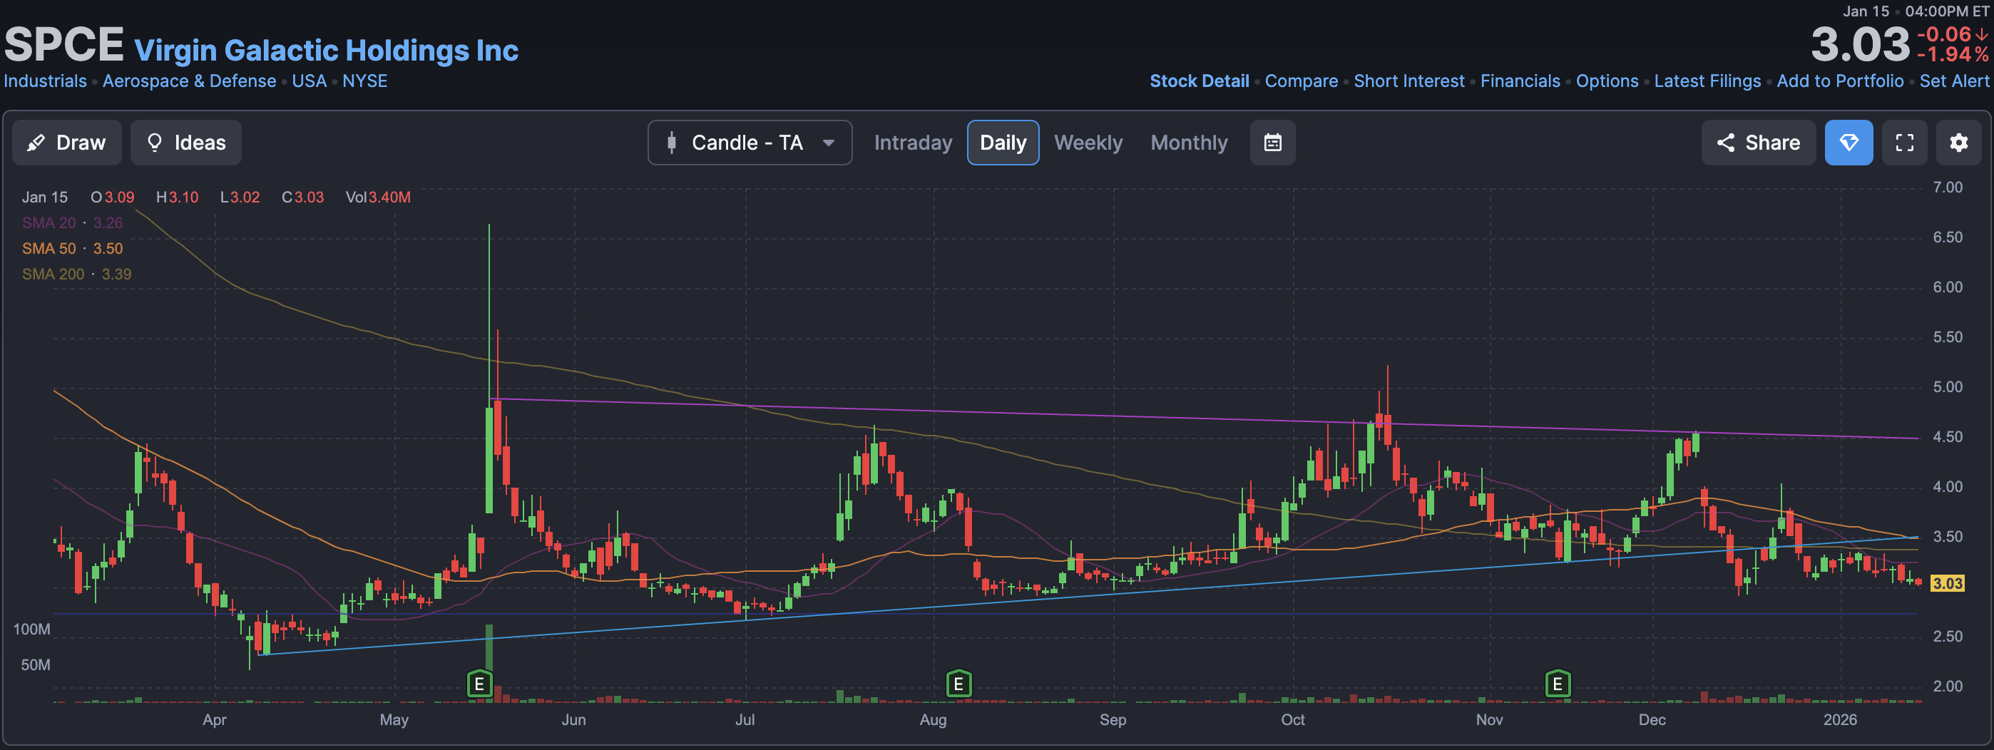Open Aerospace & Defense industry link
This screenshot has height=750, width=1994.
click(189, 81)
